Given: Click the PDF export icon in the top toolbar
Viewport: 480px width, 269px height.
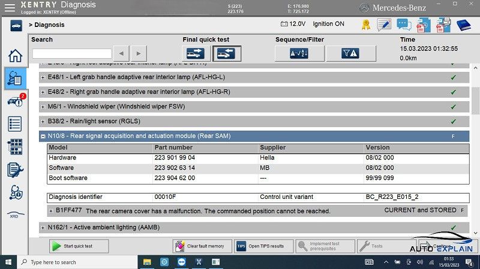Looking at the screenshot, I should pyautogui.click(x=424, y=25).
